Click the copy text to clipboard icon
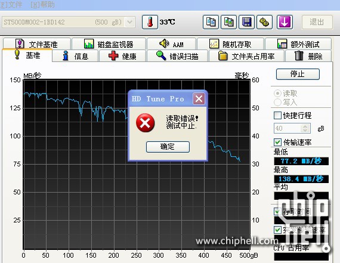340x263 pixels. [x=211, y=22]
